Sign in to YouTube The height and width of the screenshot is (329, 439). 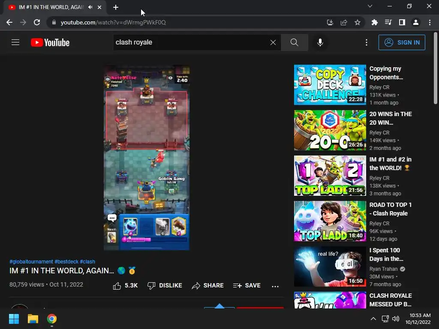[402, 42]
